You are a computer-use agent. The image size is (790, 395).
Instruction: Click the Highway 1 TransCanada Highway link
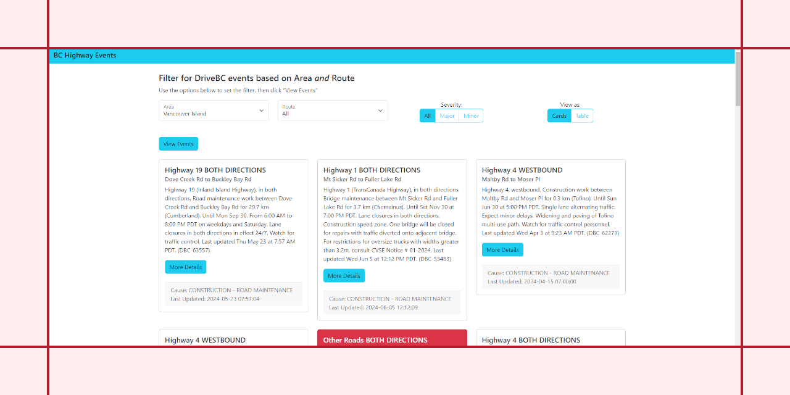point(357,189)
